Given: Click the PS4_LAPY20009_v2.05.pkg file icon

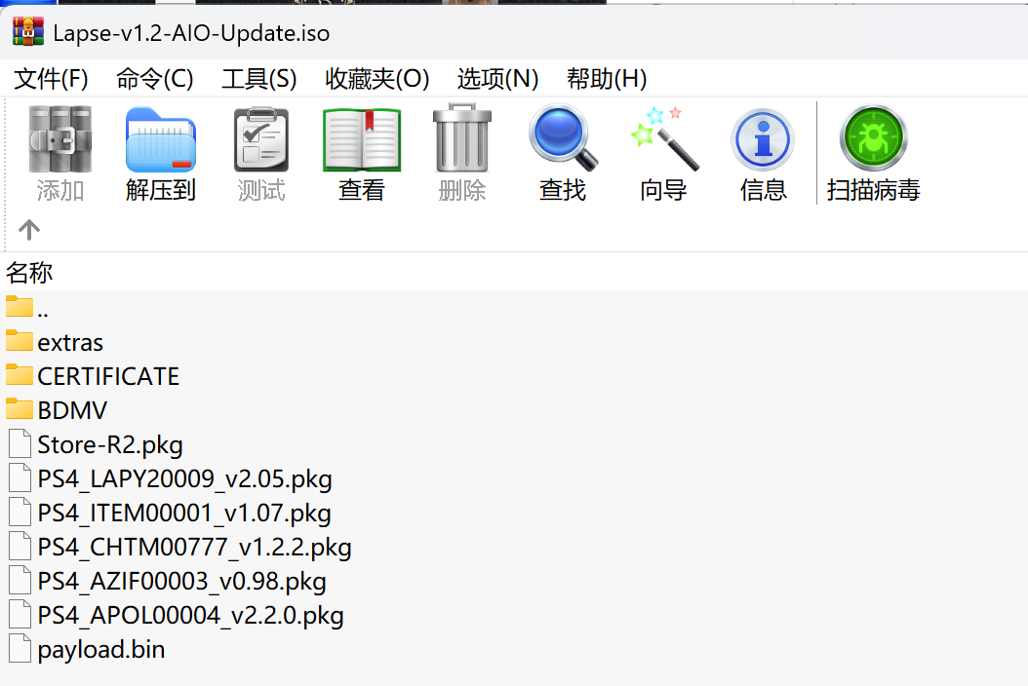Looking at the screenshot, I should (x=20, y=477).
